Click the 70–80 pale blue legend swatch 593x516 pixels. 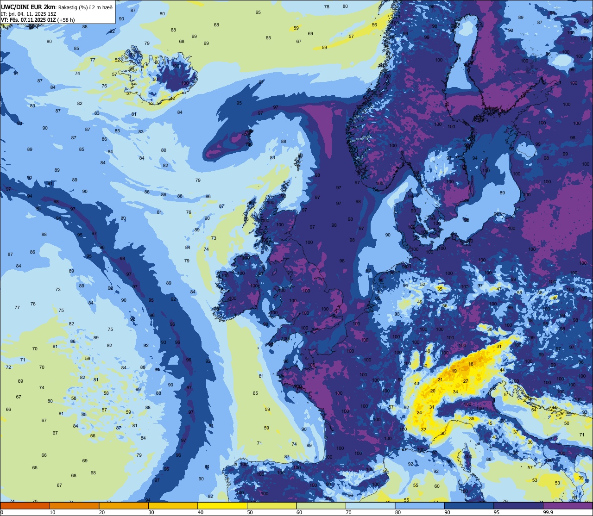click(x=370, y=505)
